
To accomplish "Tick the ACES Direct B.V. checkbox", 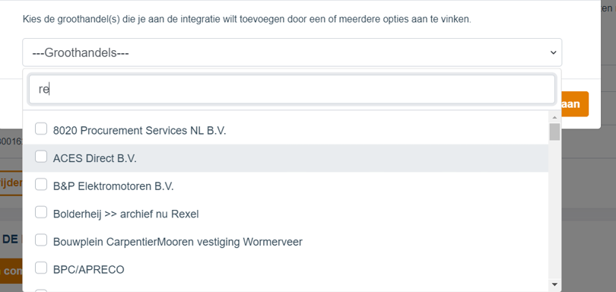I will (x=41, y=157).
